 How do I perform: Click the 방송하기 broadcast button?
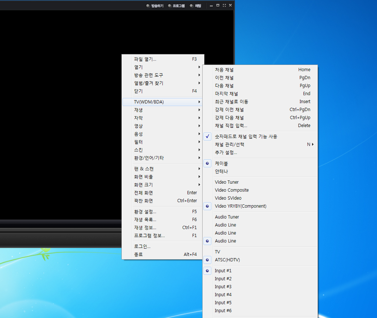click(155, 6)
